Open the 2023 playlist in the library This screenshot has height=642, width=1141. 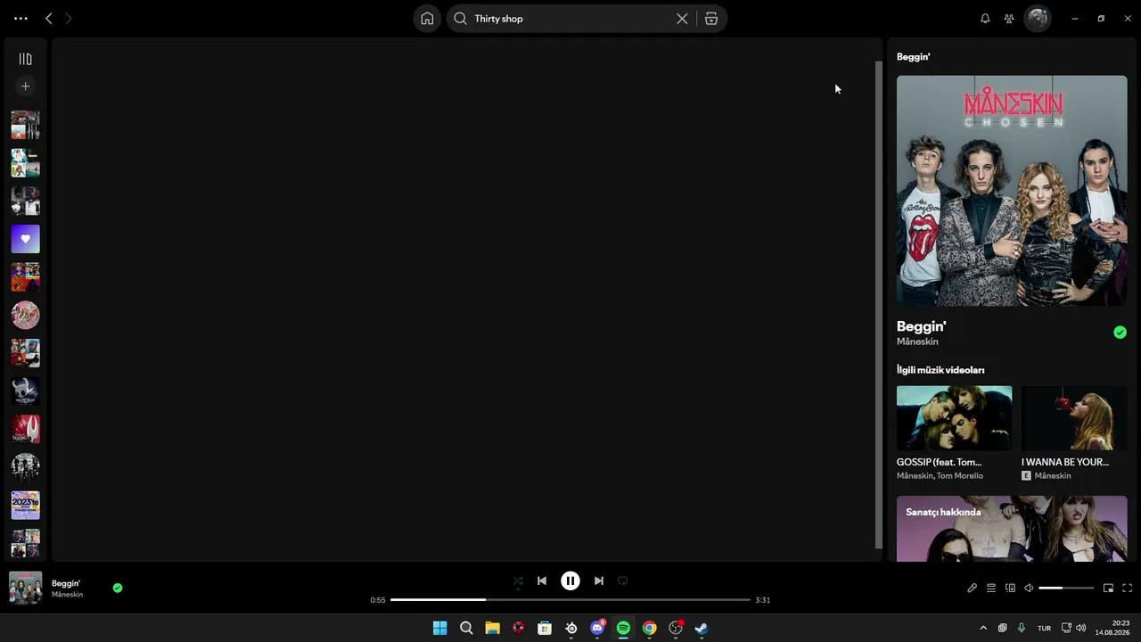[x=25, y=505]
